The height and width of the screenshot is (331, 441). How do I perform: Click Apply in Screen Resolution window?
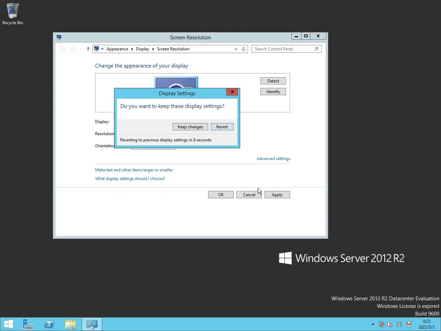coord(277,195)
